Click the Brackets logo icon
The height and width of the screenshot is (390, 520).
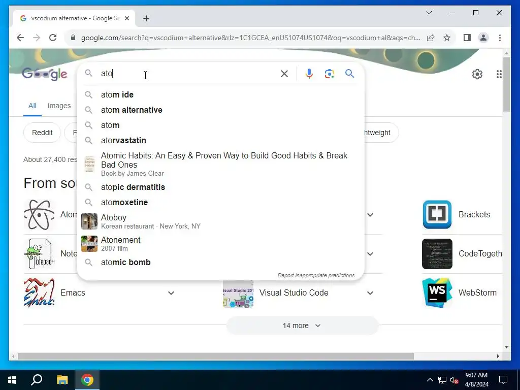[437, 215]
